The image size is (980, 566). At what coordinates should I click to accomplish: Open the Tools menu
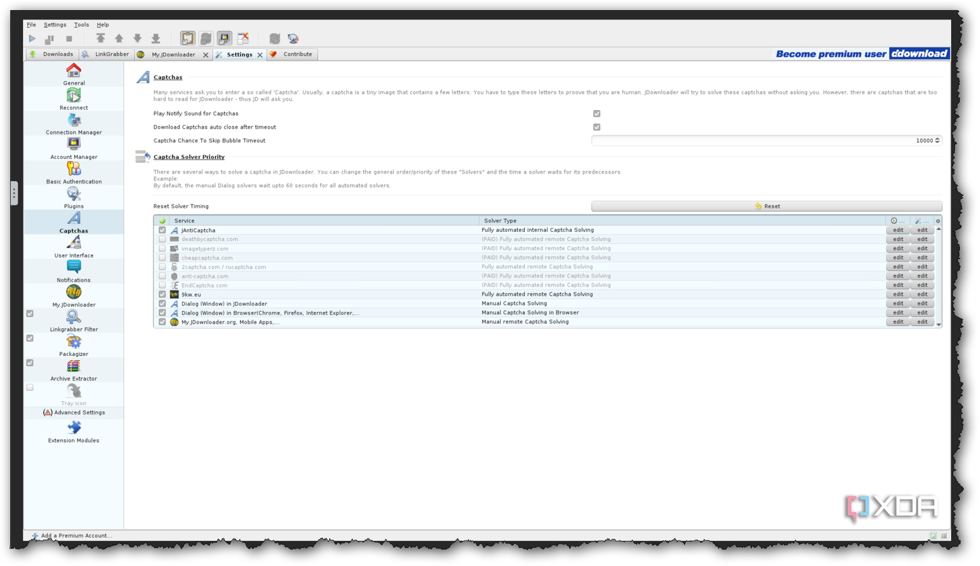point(81,25)
